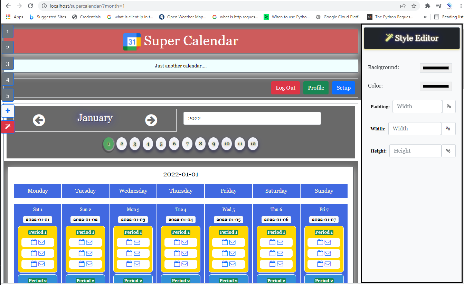Open the Color picker swatch
Image resolution: width=464 pixels, height=285 pixels.
tap(436, 86)
